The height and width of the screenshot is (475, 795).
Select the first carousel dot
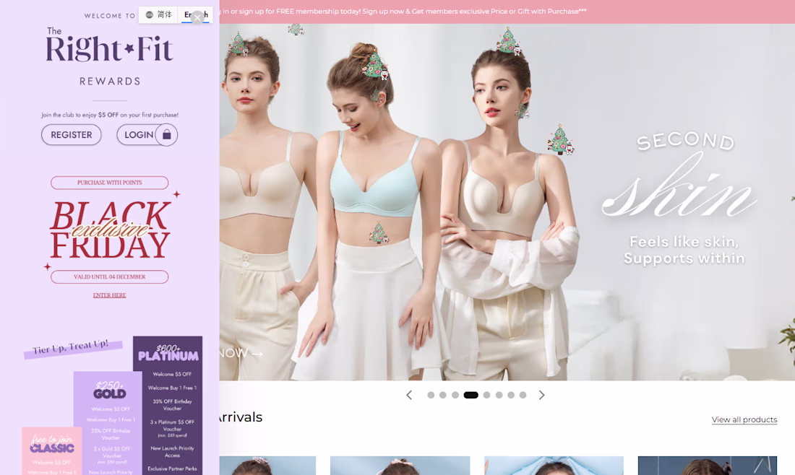(431, 395)
